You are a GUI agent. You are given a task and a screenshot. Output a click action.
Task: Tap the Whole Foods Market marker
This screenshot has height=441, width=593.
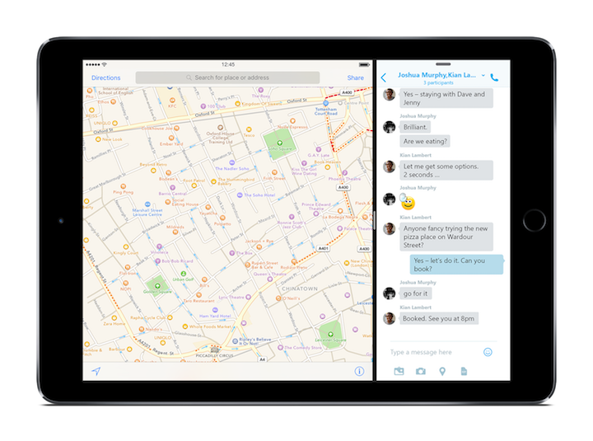[x=185, y=326]
